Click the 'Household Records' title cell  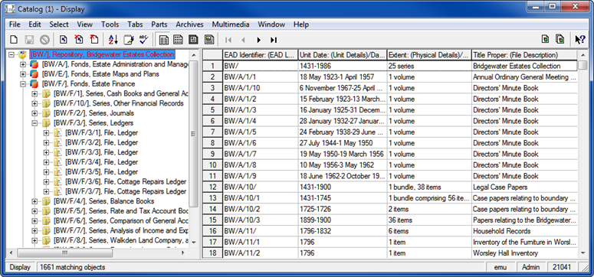524,231
